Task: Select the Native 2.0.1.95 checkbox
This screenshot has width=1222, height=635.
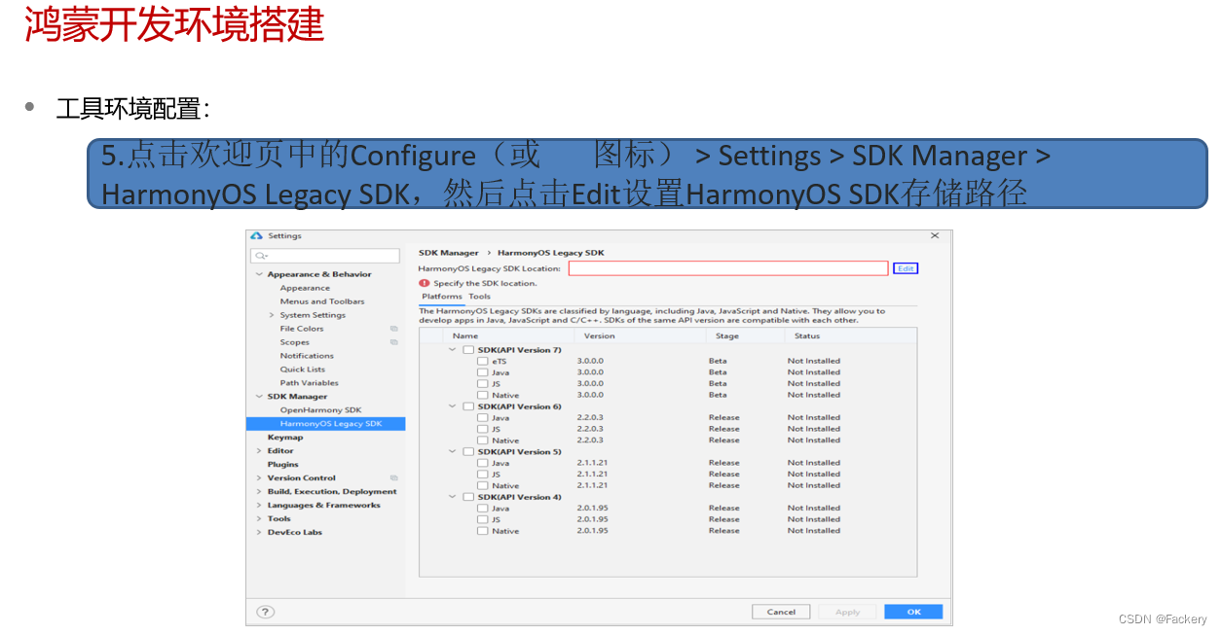Action: (x=483, y=531)
